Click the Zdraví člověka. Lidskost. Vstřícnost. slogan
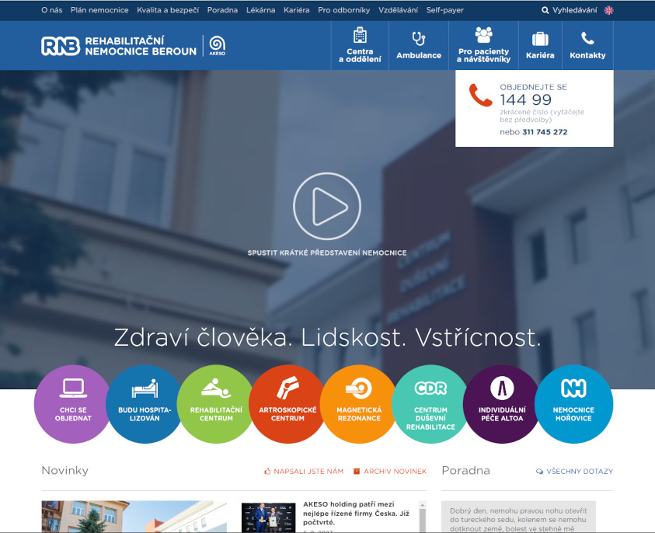655x533 pixels. point(327,337)
